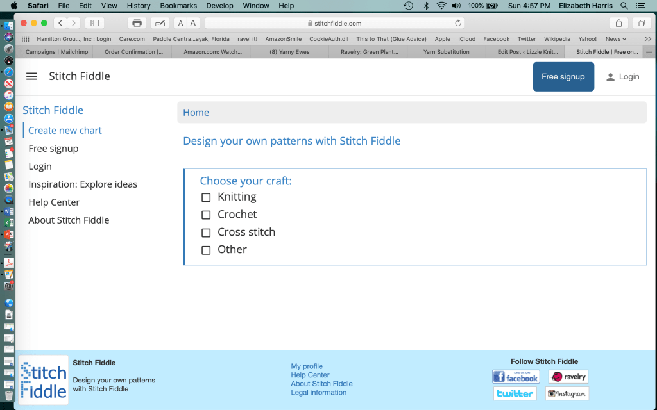The height and width of the screenshot is (410, 657).
Task: Show Safari's sidebar using the toolbar button
Action: coord(94,23)
